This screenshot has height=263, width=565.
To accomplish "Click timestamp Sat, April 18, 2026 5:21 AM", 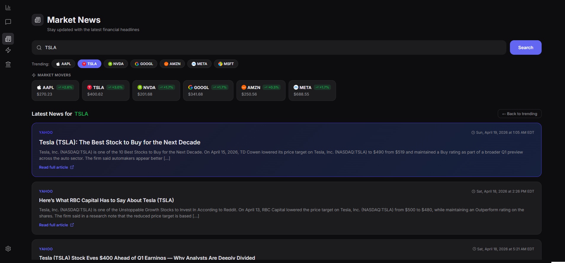I will click(x=503, y=249).
